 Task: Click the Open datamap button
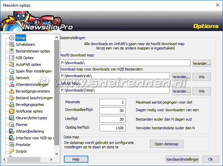[x=167, y=144]
